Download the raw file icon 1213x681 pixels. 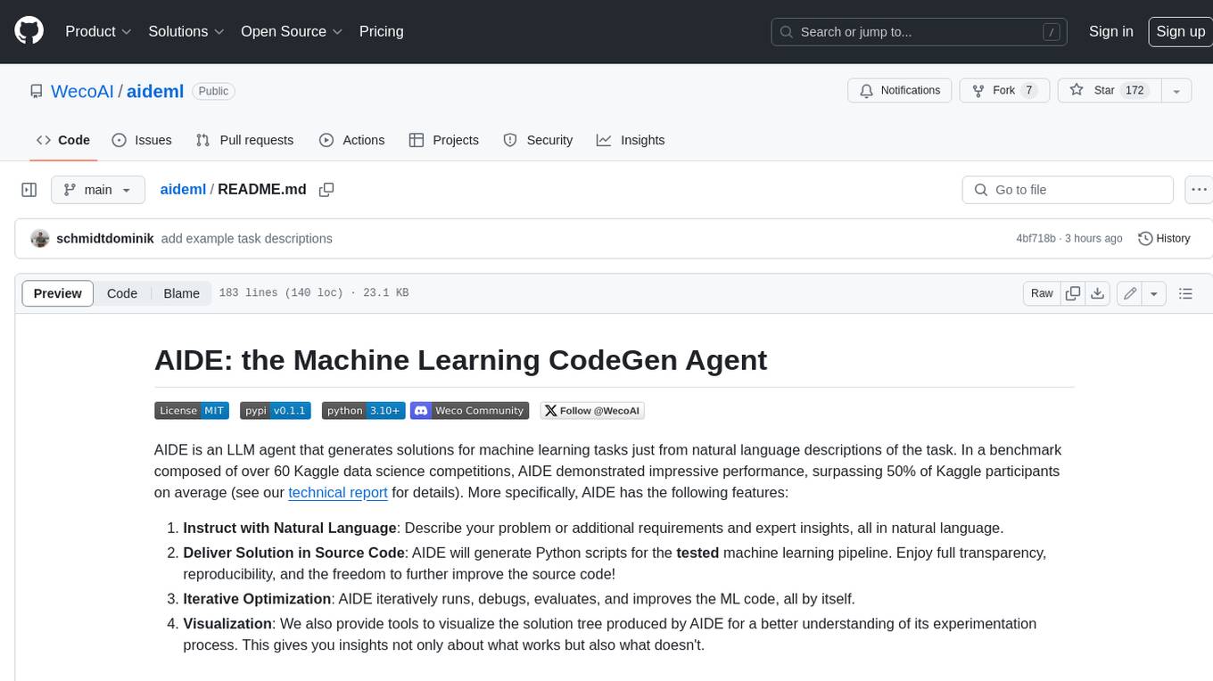pyautogui.click(x=1098, y=293)
